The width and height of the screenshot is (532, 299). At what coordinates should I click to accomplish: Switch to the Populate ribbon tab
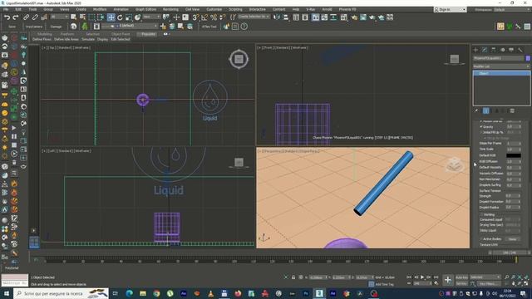(x=148, y=34)
